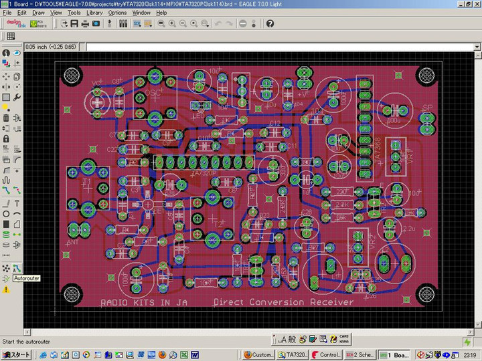Toggle the CAPS/KANA IME indicator
Viewport: 482px width, 361px height.
(344, 339)
